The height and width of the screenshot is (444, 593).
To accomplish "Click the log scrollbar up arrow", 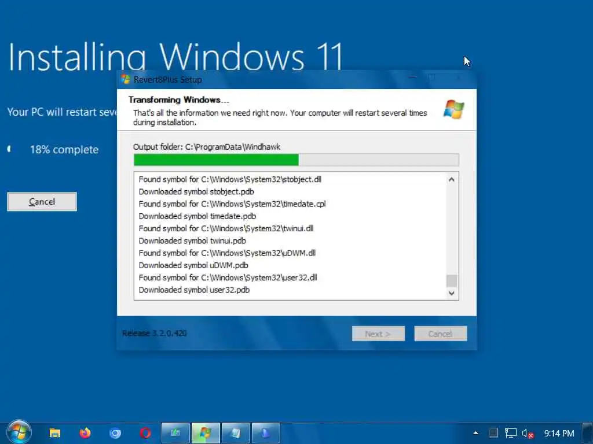I will click(x=452, y=180).
